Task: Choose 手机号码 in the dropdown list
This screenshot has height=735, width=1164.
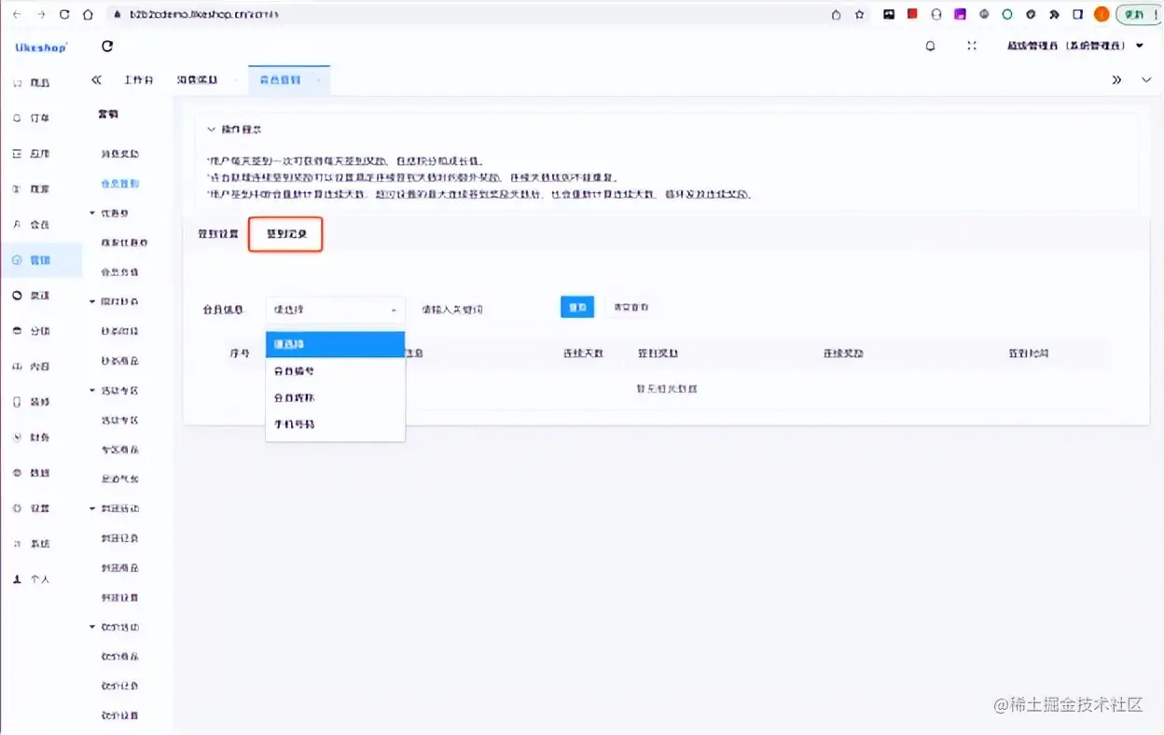Action: [x=336, y=424]
